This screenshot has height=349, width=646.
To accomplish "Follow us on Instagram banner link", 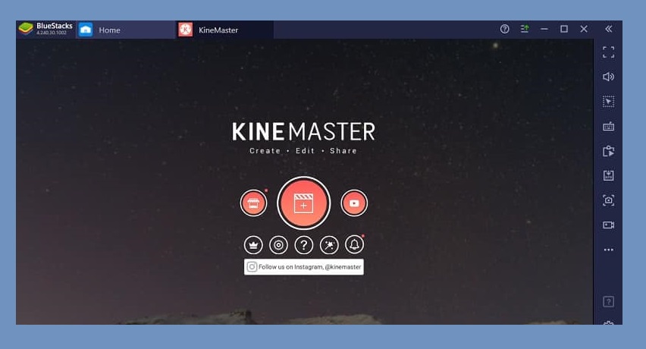I will [303, 266].
